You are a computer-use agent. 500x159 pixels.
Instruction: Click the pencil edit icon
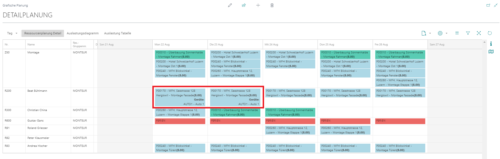point(230,5)
